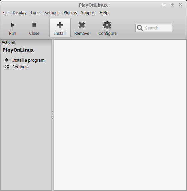Open Configure via the gear icon
The width and height of the screenshot is (187, 191).
tap(107, 25)
